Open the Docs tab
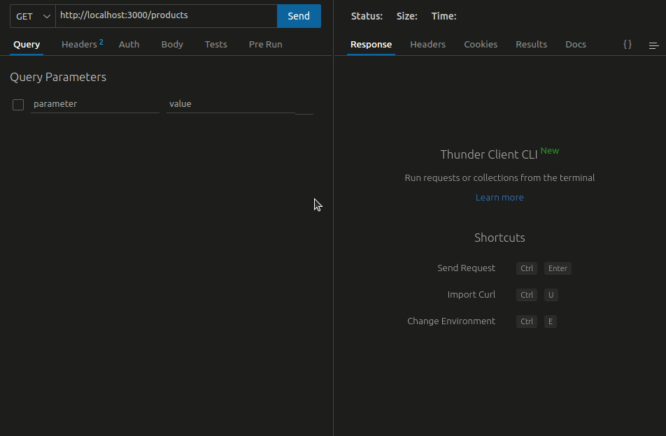This screenshot has width=666, height=436. coord(576,45)
